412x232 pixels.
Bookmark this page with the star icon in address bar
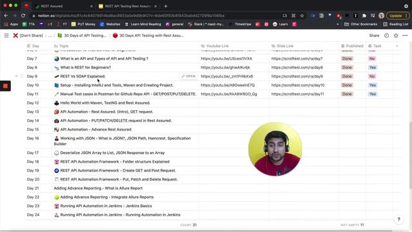click(302, 15)
